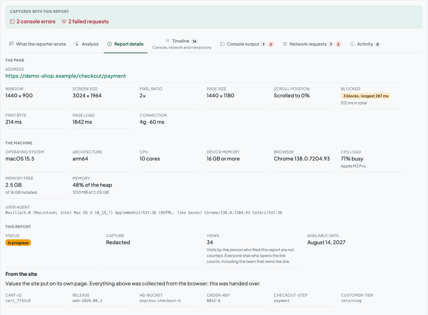The height and width of the screenshot is (315, 428).
Task: Click the red 2 badge on Console output
Action: [271, 44]
